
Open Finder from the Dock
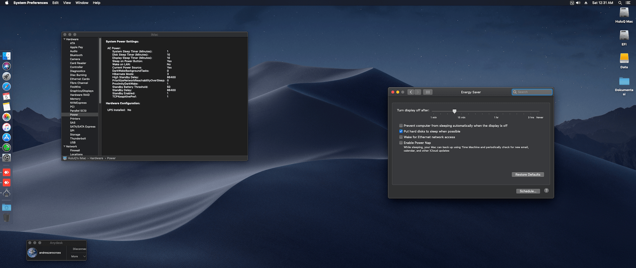point(7,56)
